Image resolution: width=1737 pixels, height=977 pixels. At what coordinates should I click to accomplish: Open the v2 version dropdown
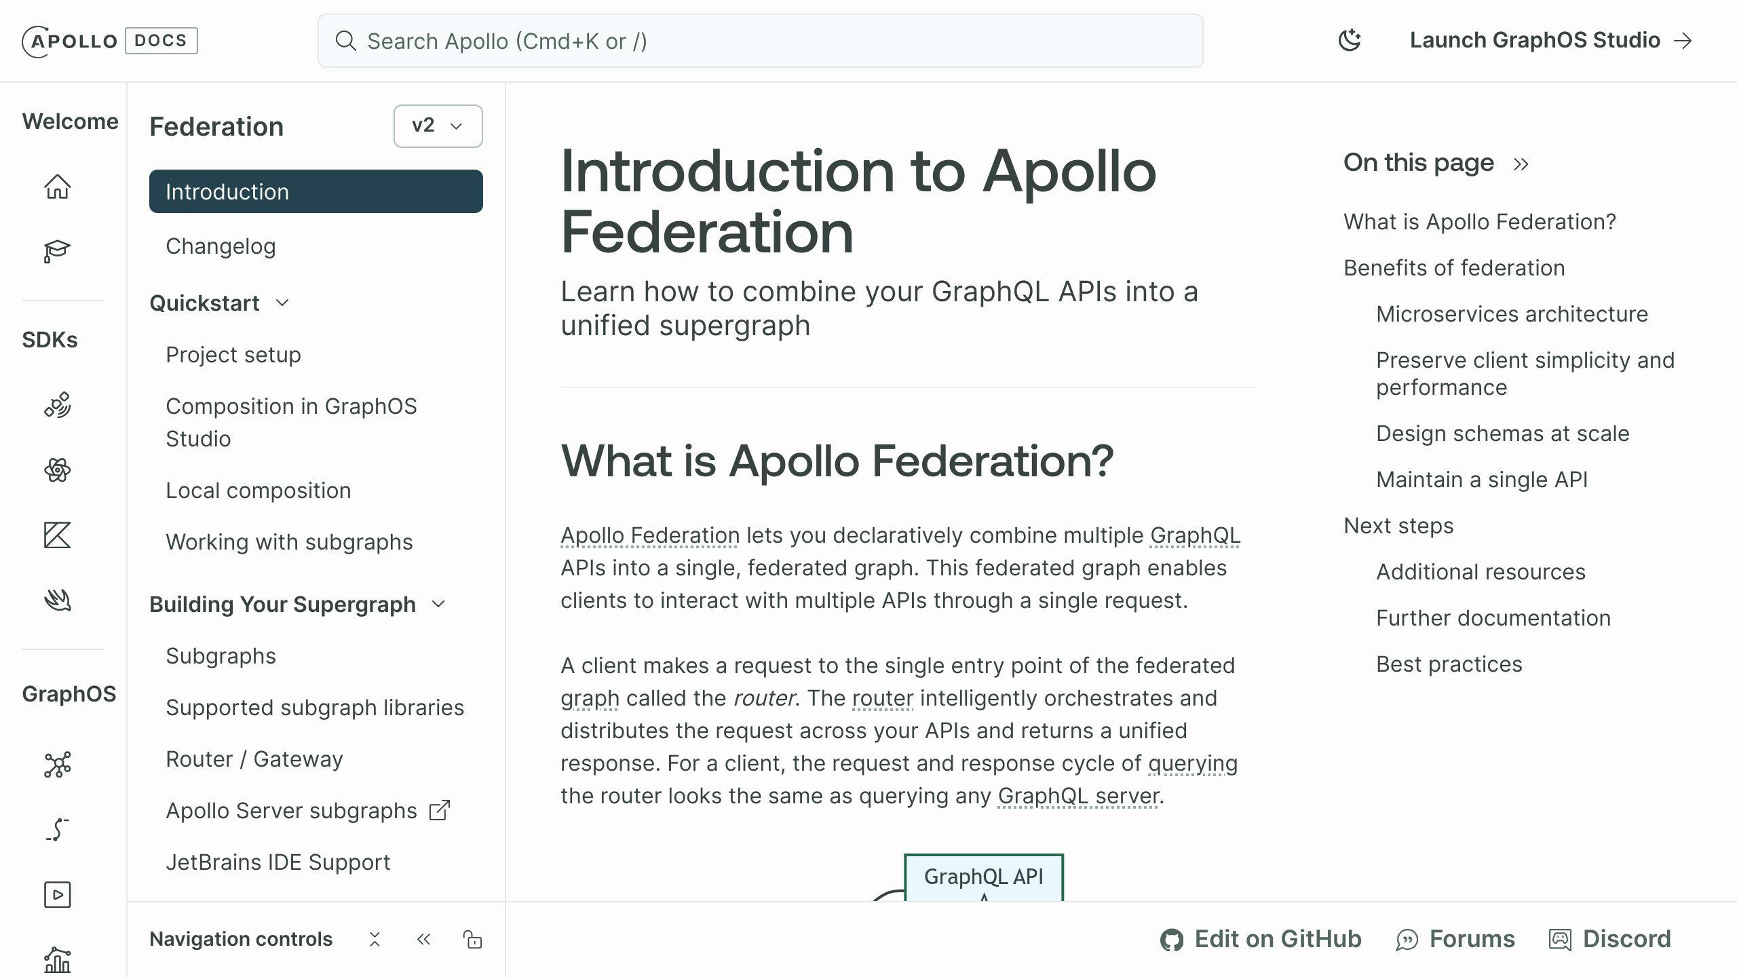pyautogui.click(x=438, y=126)
